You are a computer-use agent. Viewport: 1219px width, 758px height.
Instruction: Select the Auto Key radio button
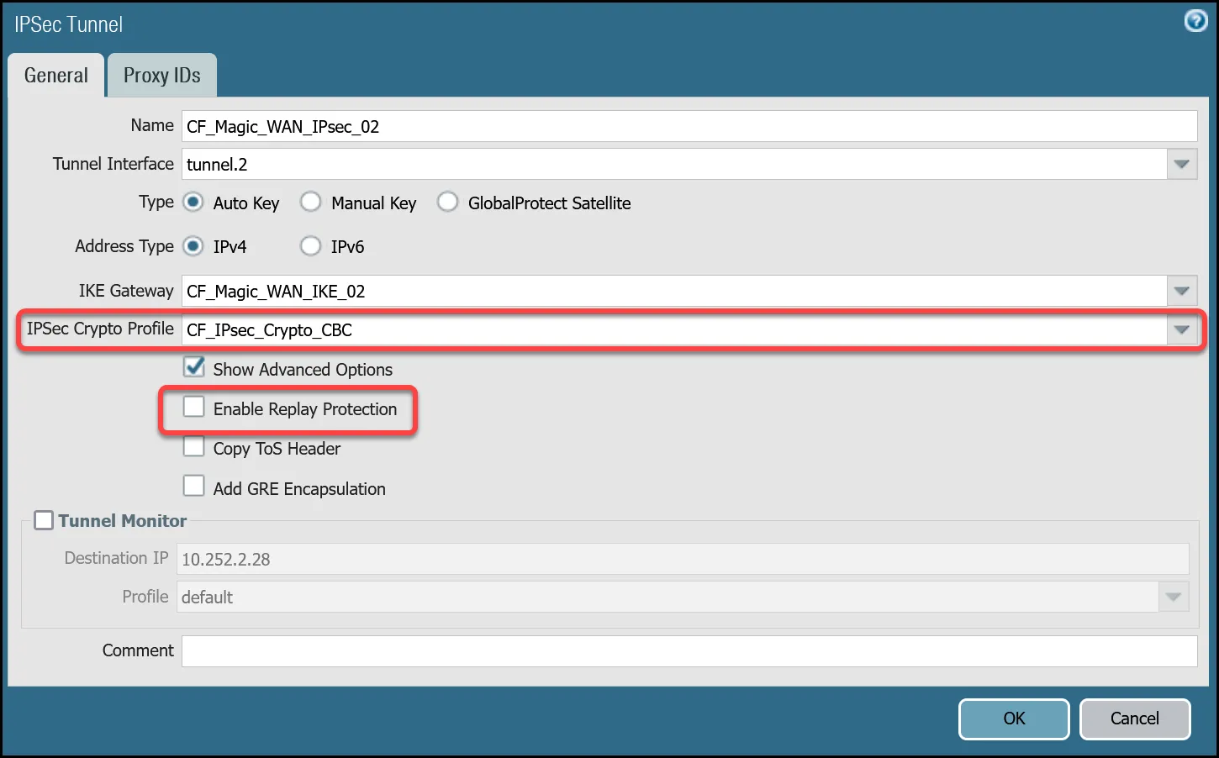tap(193, 203)
